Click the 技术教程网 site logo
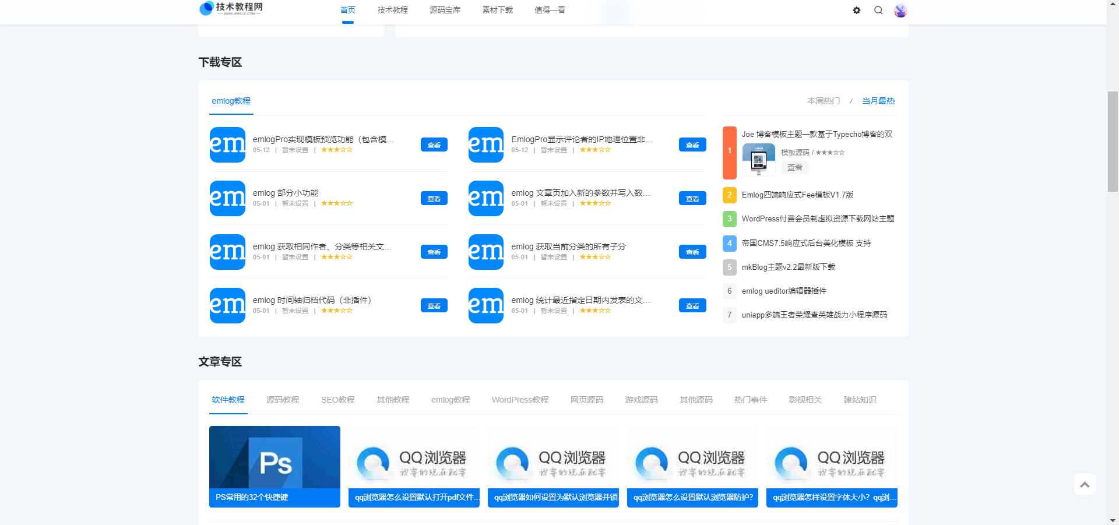 231,8
